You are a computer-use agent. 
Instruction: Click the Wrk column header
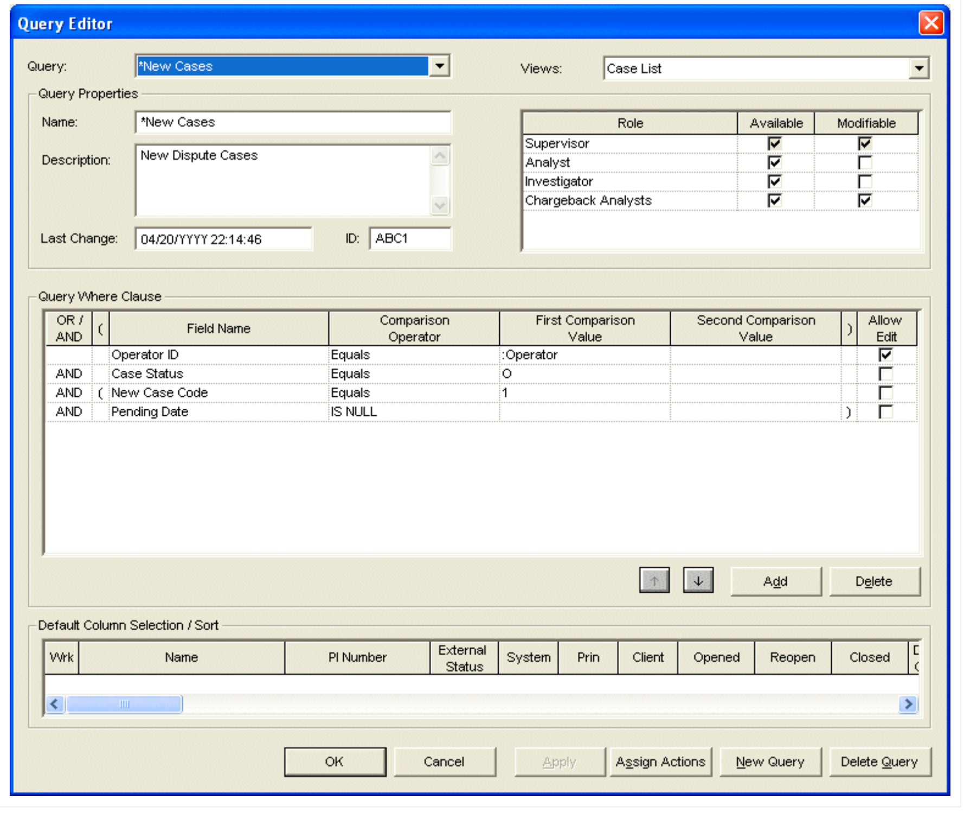[x=62, y=657]
